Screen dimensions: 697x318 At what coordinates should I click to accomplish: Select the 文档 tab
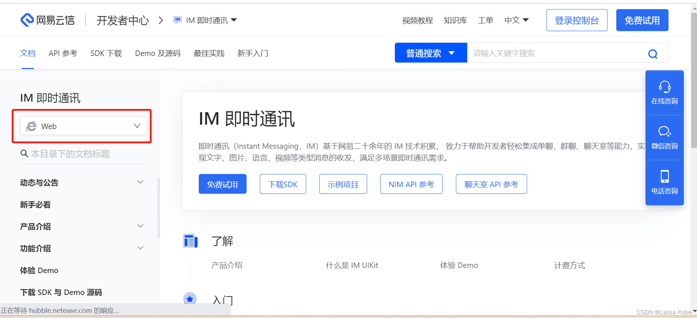(28, 53)
